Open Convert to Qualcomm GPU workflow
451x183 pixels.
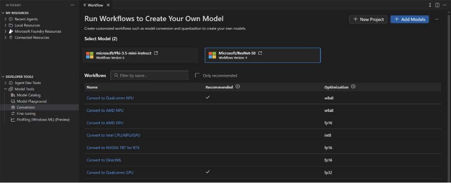pyautogui.click(x=110, y=173)
